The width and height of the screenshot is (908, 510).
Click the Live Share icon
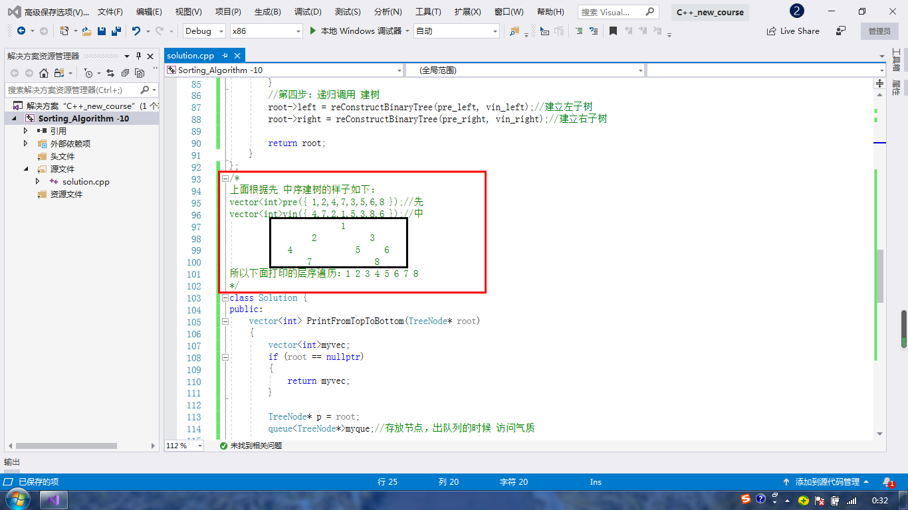(x=772, y=31)
